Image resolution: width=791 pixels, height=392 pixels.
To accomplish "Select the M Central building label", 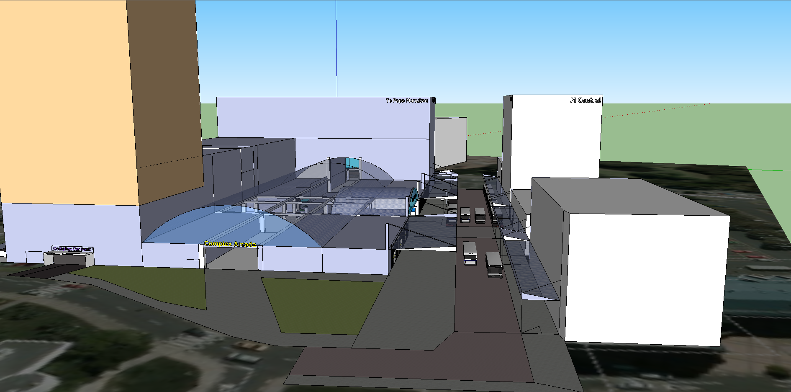I will click(x=585, y=100).
